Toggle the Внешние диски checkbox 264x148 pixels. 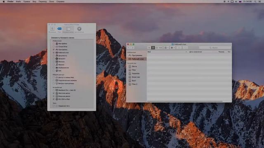pos(54,96)
